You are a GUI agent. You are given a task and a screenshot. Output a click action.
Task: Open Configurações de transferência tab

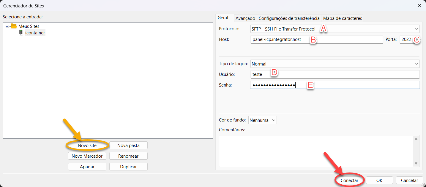tap(289, 18)
